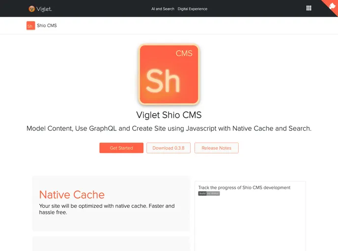Open the Release Notes button
This screenshot has height=251, width=338.
coord(217,148)
